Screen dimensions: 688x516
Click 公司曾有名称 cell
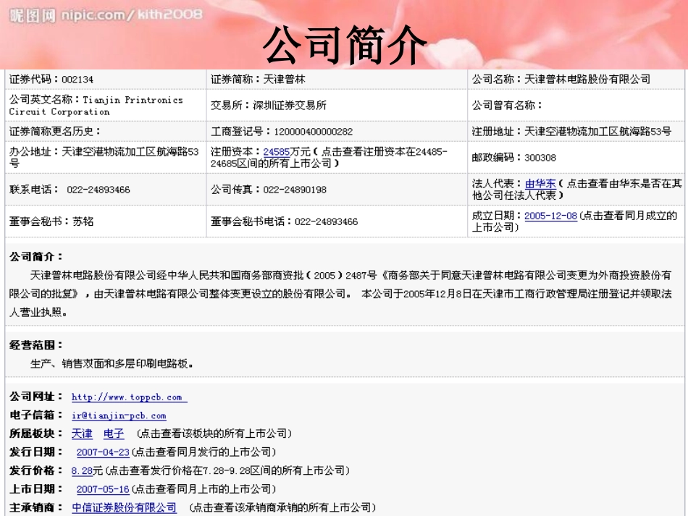click(576, 105)
